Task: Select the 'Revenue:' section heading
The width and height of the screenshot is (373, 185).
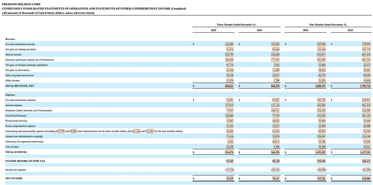Action: point(10,39)
